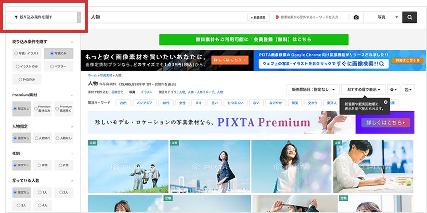This screenshot has width=427, height=213.
Task: Click the むつまじい related keyword
Action: [x=236, y=103]
